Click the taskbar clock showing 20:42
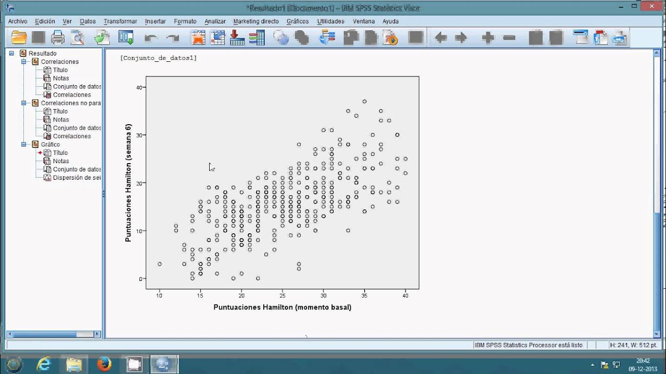Image resolution: width=666 pixels, height=374 pixels. point(643,364)
